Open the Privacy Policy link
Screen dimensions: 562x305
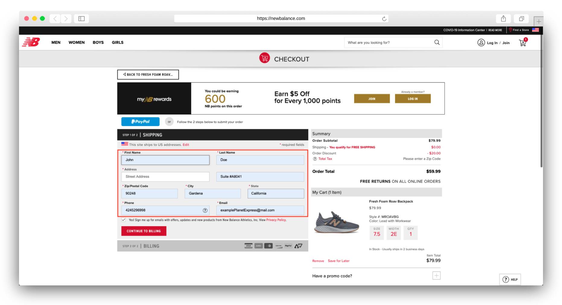(x=276, y=220)
